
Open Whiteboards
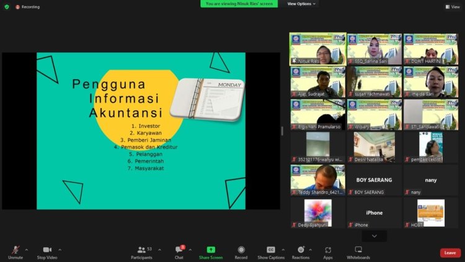pyautogui.click(x=358, y=253)
